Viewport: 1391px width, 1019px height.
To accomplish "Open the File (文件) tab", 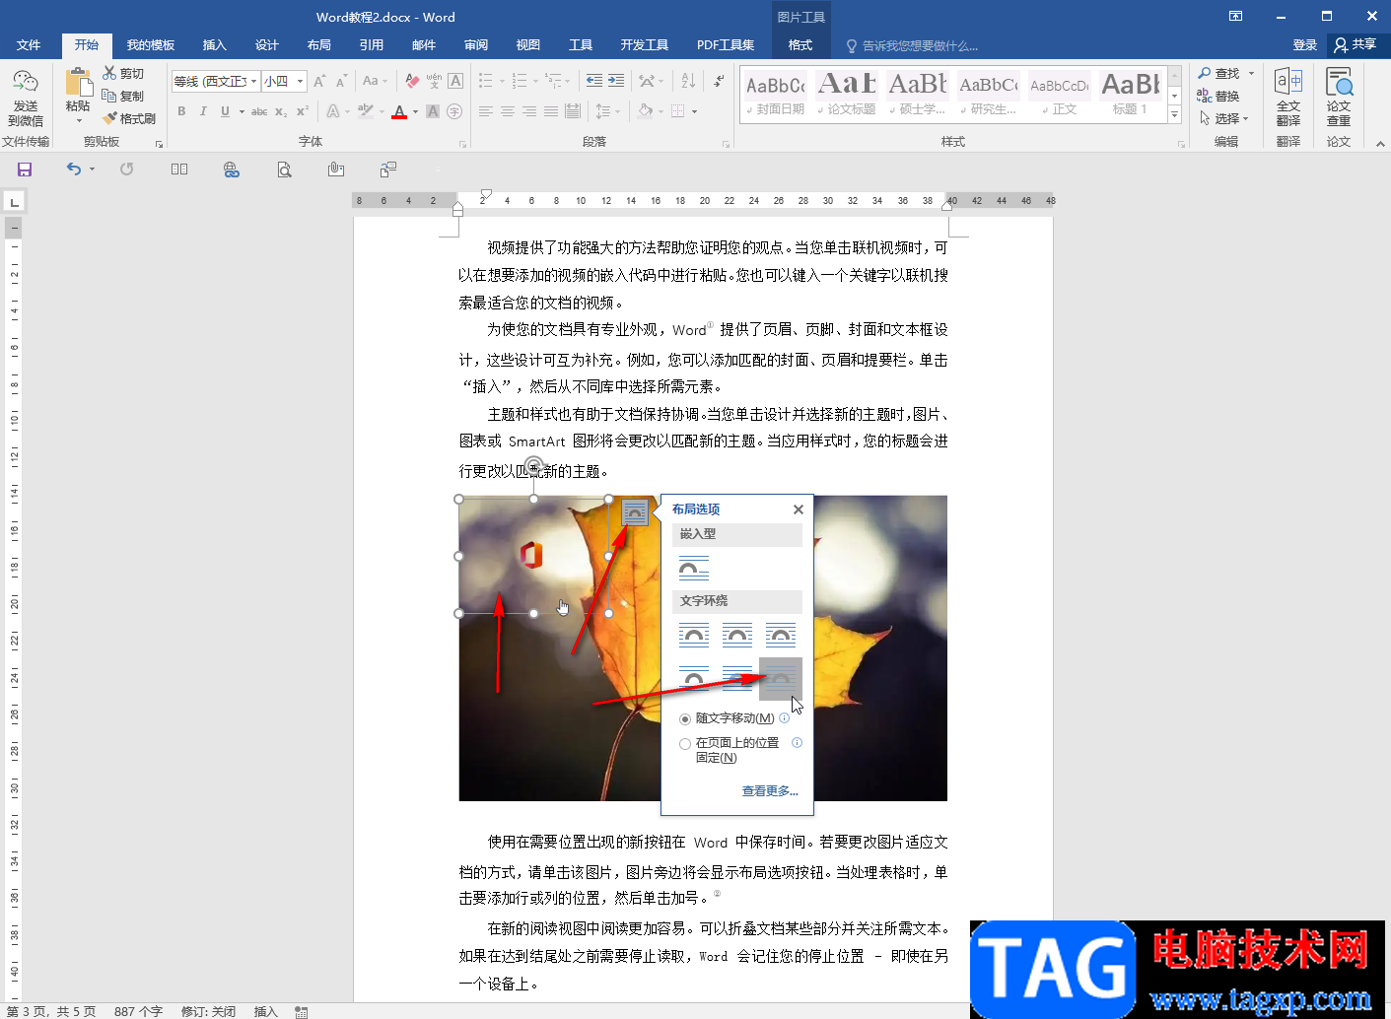I will pyautogui.click(x=29, y=45).
